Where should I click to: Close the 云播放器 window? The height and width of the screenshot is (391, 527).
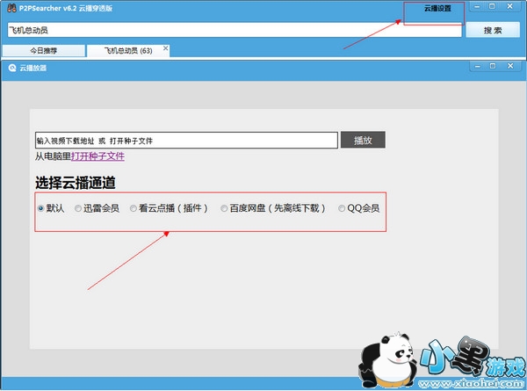510,66
